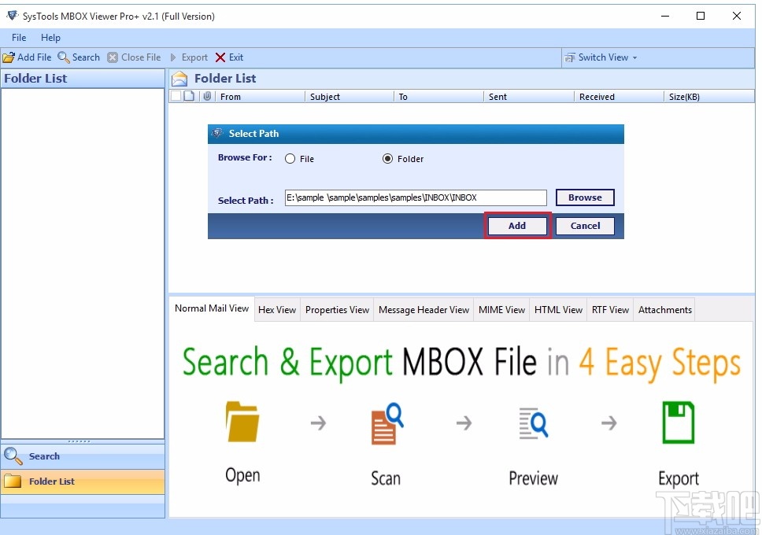Image resolution: width=762 pixels, height=535 pixels.
Task: Click the Export toolbar icon
Action: coord(188,57)
